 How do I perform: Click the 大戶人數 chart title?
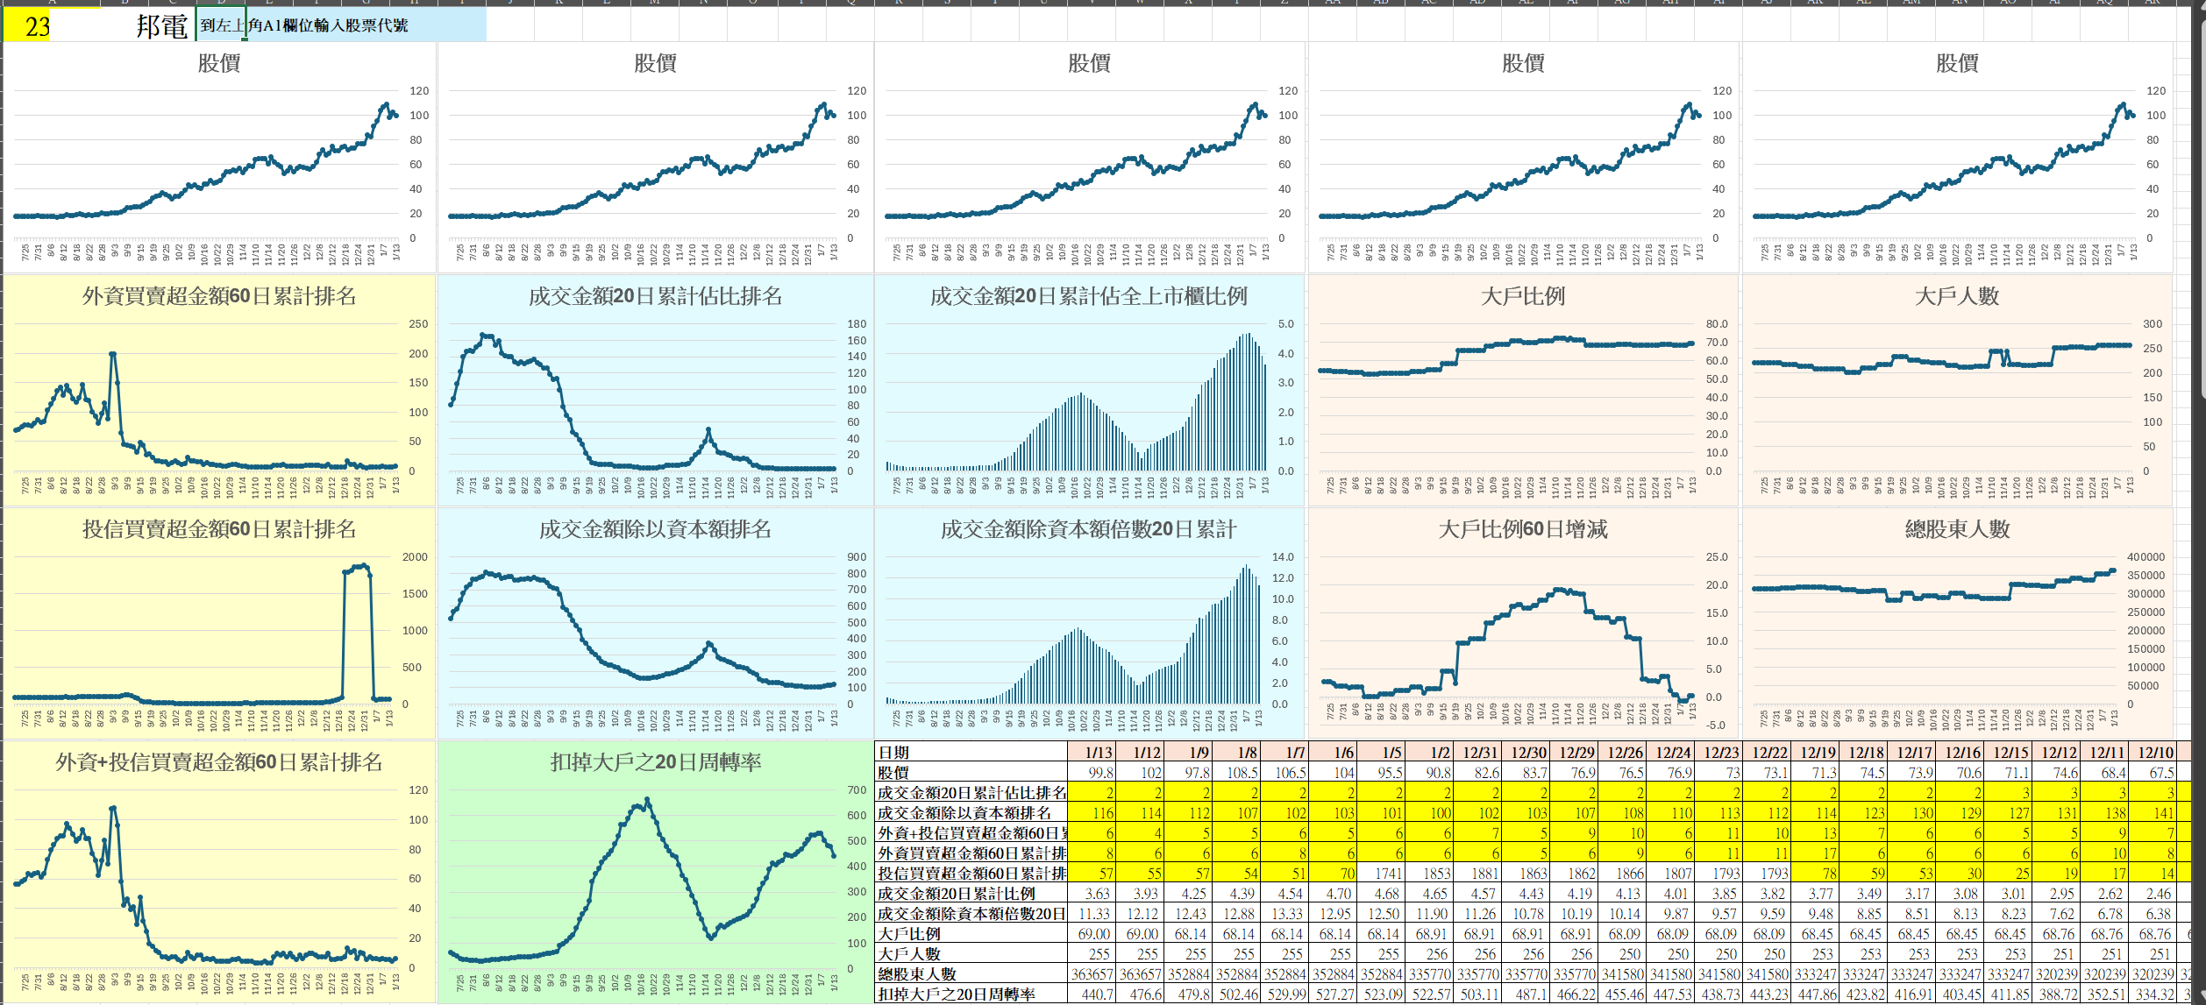pos(1956,296)
